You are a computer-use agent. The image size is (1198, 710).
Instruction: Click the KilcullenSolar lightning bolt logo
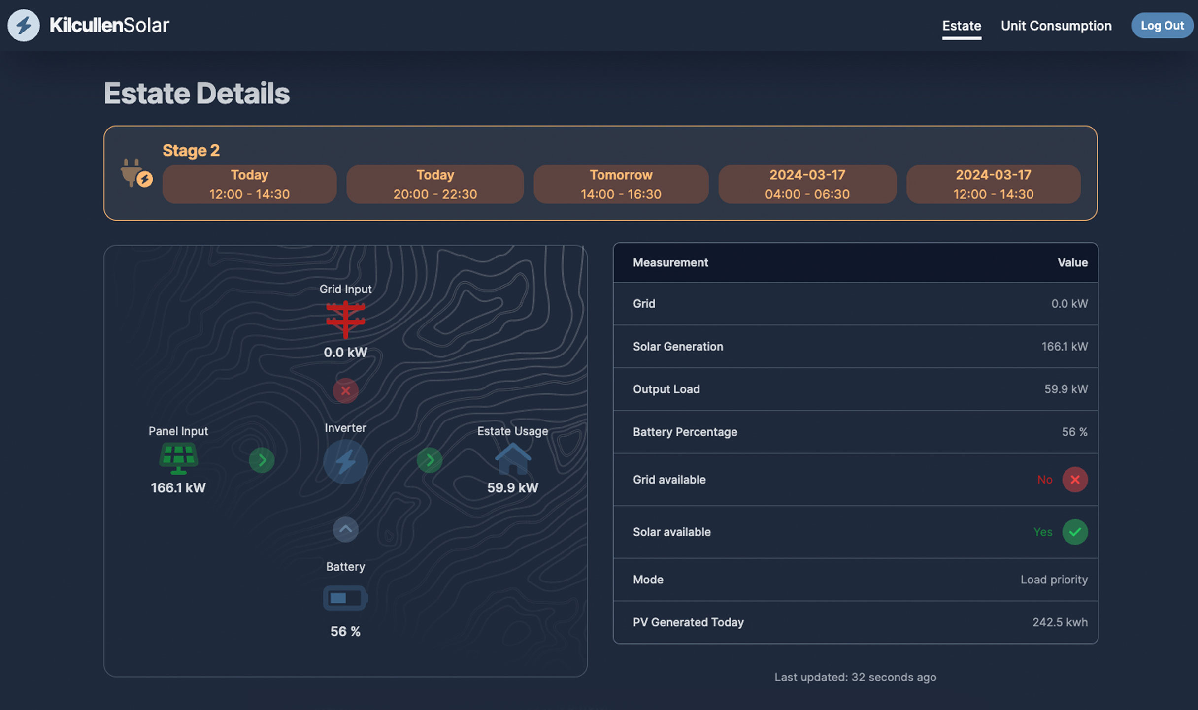click(23, 25)
